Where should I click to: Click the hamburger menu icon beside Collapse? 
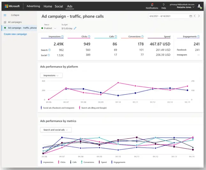pos(5,15)
